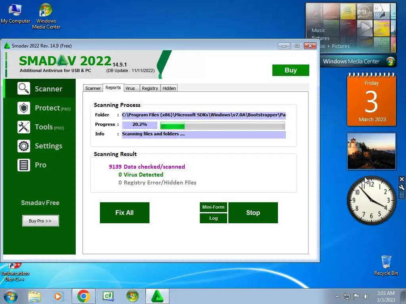Image resolution: width=406 pixels, height=304 pixels.
Task: Click the scan progress bar
Action: (x=222, y=125)
